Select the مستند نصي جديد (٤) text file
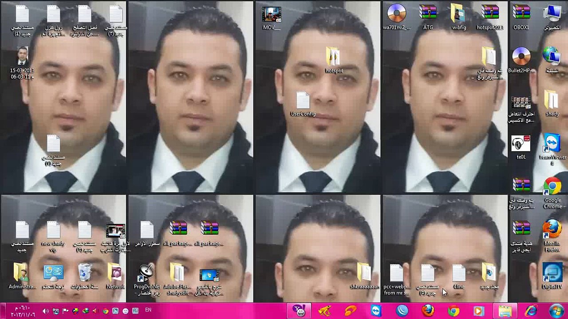Viewport: 568px width, 319px height. [x=22, y=21]
